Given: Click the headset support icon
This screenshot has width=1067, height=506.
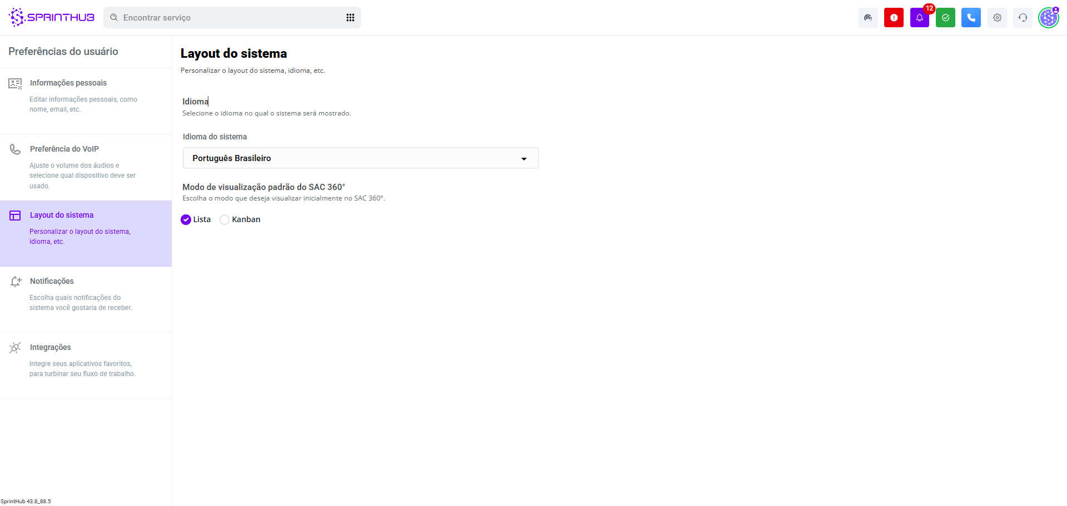Looking at the screenshot, I should click(1023, 18).
